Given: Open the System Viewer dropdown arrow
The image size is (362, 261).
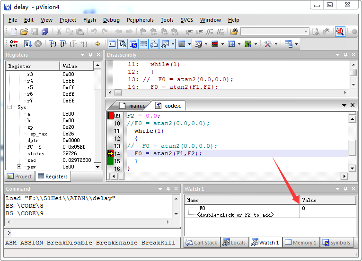Looking at the screenshot, I should 256,44.
